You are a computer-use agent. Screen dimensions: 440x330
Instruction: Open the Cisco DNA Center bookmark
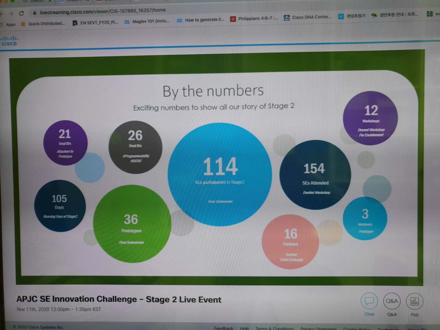308,17
